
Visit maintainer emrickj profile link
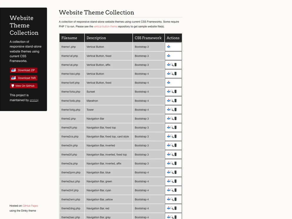click(x=34, y=100)
